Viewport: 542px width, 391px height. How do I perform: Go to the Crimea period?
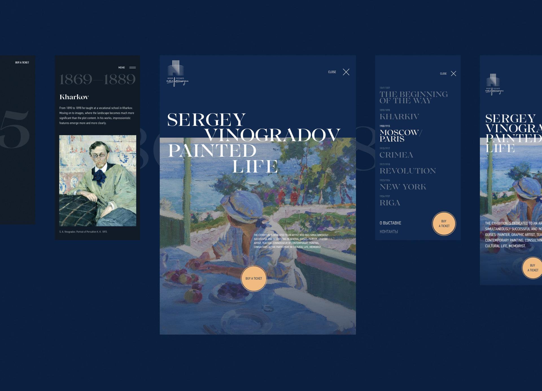pyautogui.click(x=396, y=155)
